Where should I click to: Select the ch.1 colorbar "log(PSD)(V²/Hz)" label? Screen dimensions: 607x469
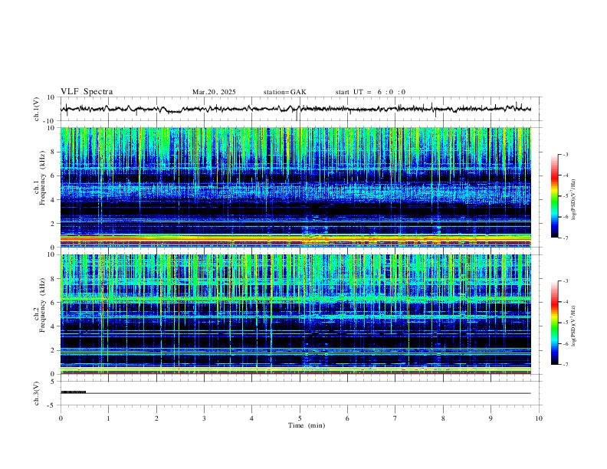click(x=574, y=200)
